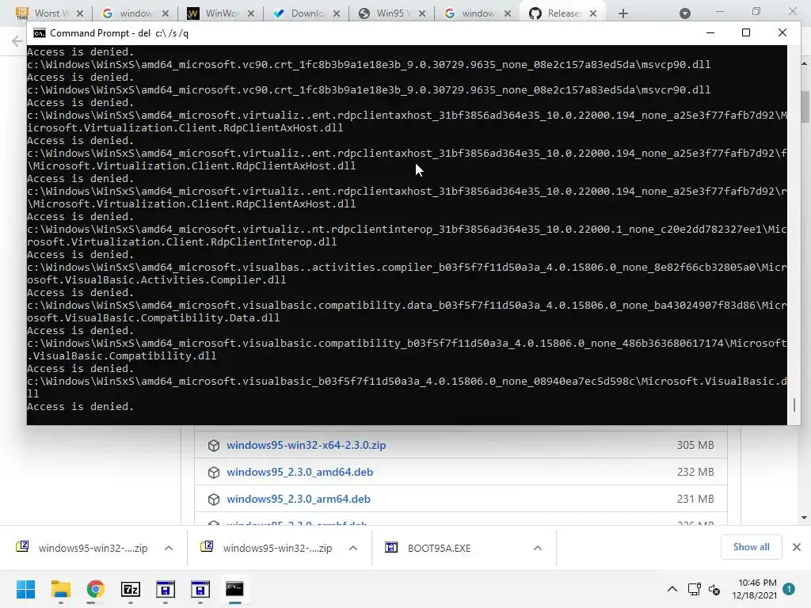Close the Download tab
This screenshot has height=608, width=811.
tap(336, 13)
